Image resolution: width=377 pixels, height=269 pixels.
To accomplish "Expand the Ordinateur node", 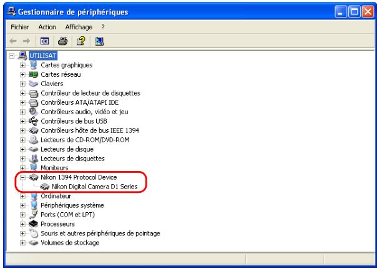I will [22, 196].
